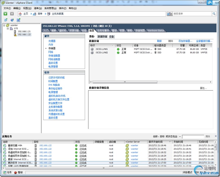
Task: Open the DNS 和路由 link
Action: click(x=54, y=85)
